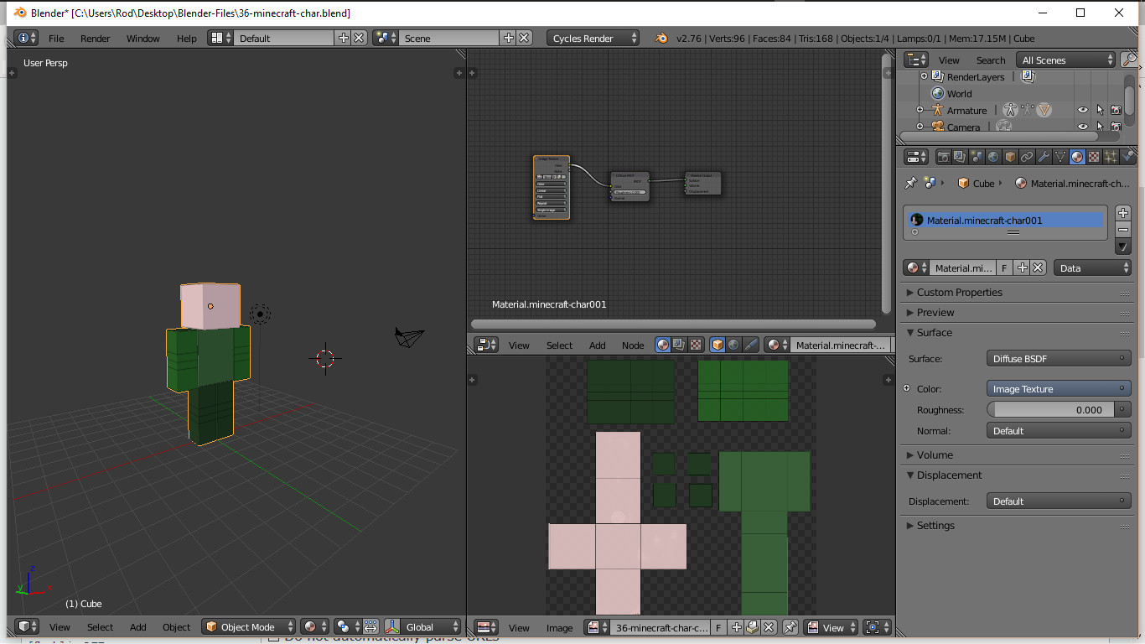Click the Scene name field in header
1145x644 pixels.
[449, 38]
